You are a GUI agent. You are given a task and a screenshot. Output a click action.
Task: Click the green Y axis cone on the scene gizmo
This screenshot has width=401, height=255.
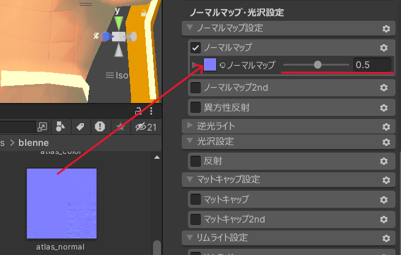pos(119,23)
